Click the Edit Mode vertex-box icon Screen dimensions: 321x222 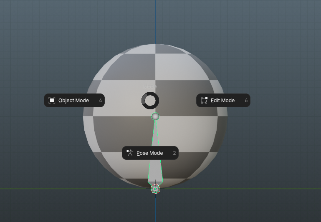[x=204, y=101]
